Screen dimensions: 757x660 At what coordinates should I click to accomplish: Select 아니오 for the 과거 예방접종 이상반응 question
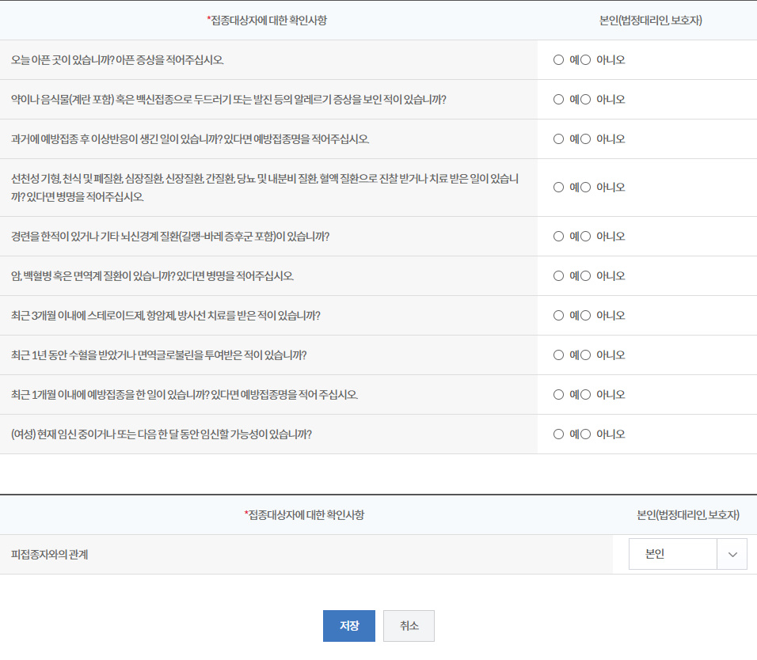[584, 138]
